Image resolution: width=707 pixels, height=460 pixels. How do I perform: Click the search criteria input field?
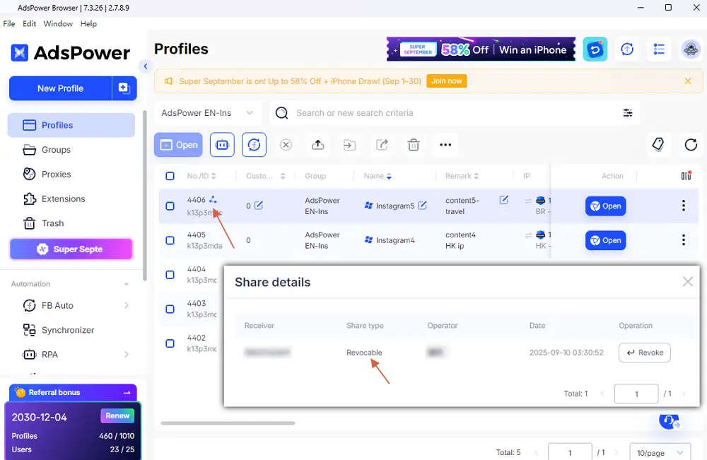pos(454,112)
